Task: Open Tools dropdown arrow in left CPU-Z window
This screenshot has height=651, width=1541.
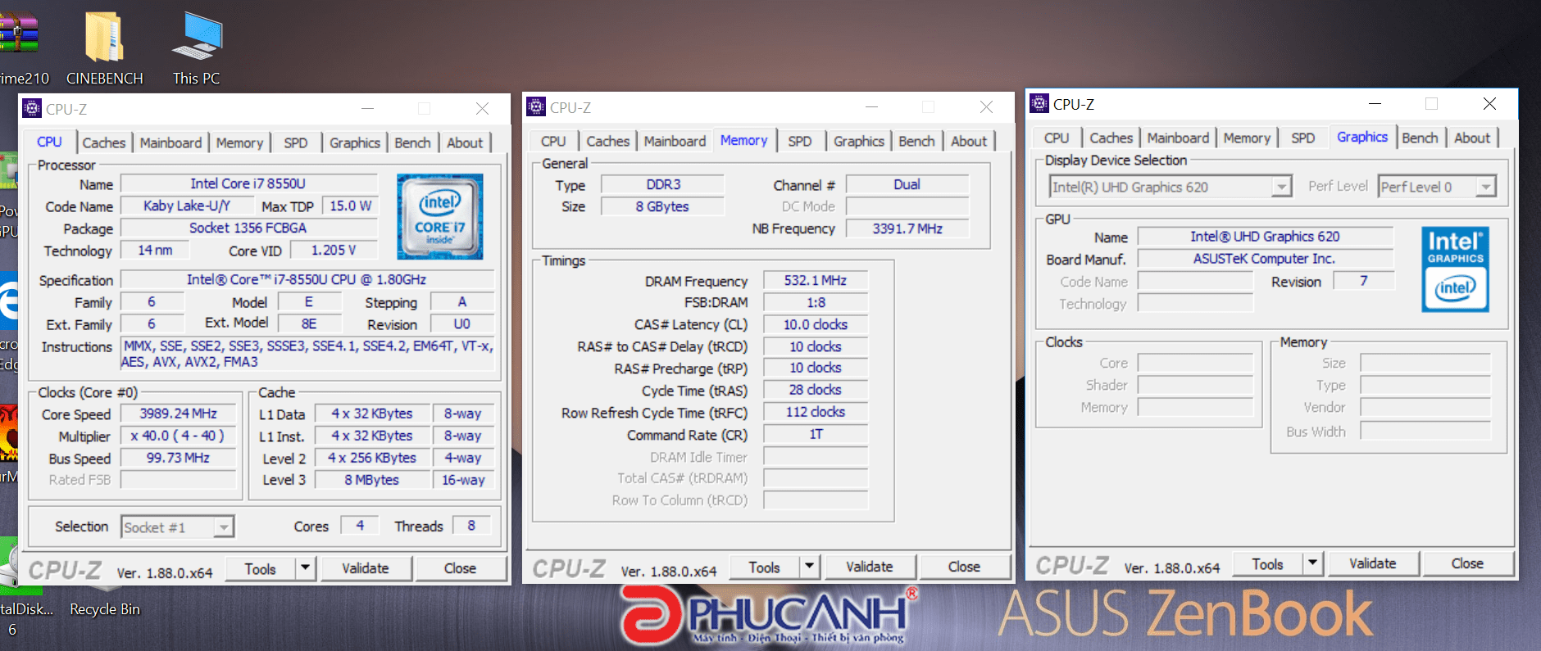Action: (x=305, y=567)
